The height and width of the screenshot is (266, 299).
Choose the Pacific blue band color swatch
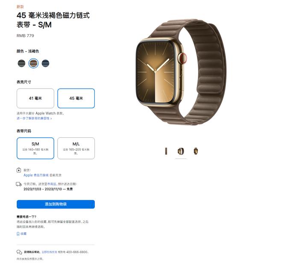(x=45, y=64)
